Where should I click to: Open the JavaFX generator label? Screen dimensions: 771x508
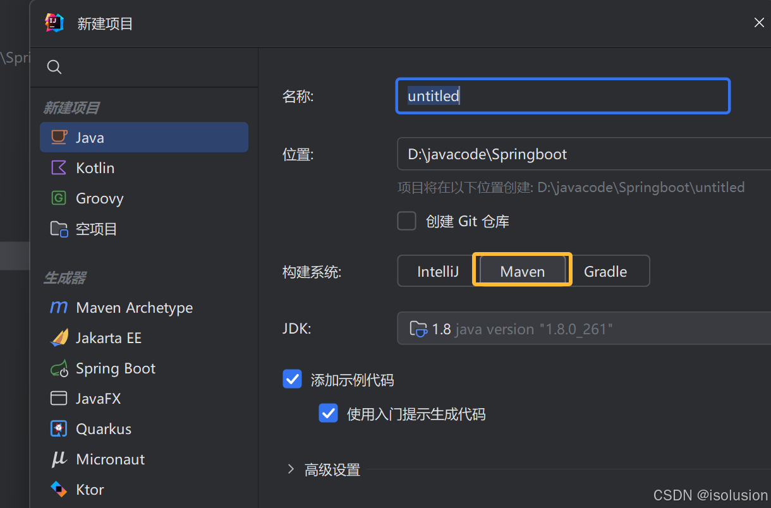98,398
